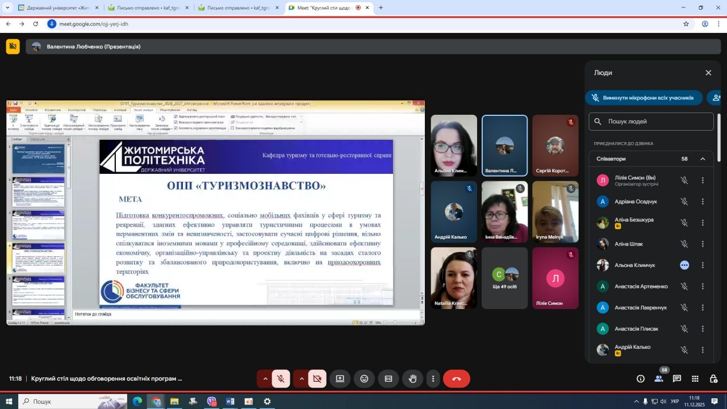Open the meeting details info icon
The height and width of the screenshot is (409, 727).
pyautogui.click(x=641, y=379)
